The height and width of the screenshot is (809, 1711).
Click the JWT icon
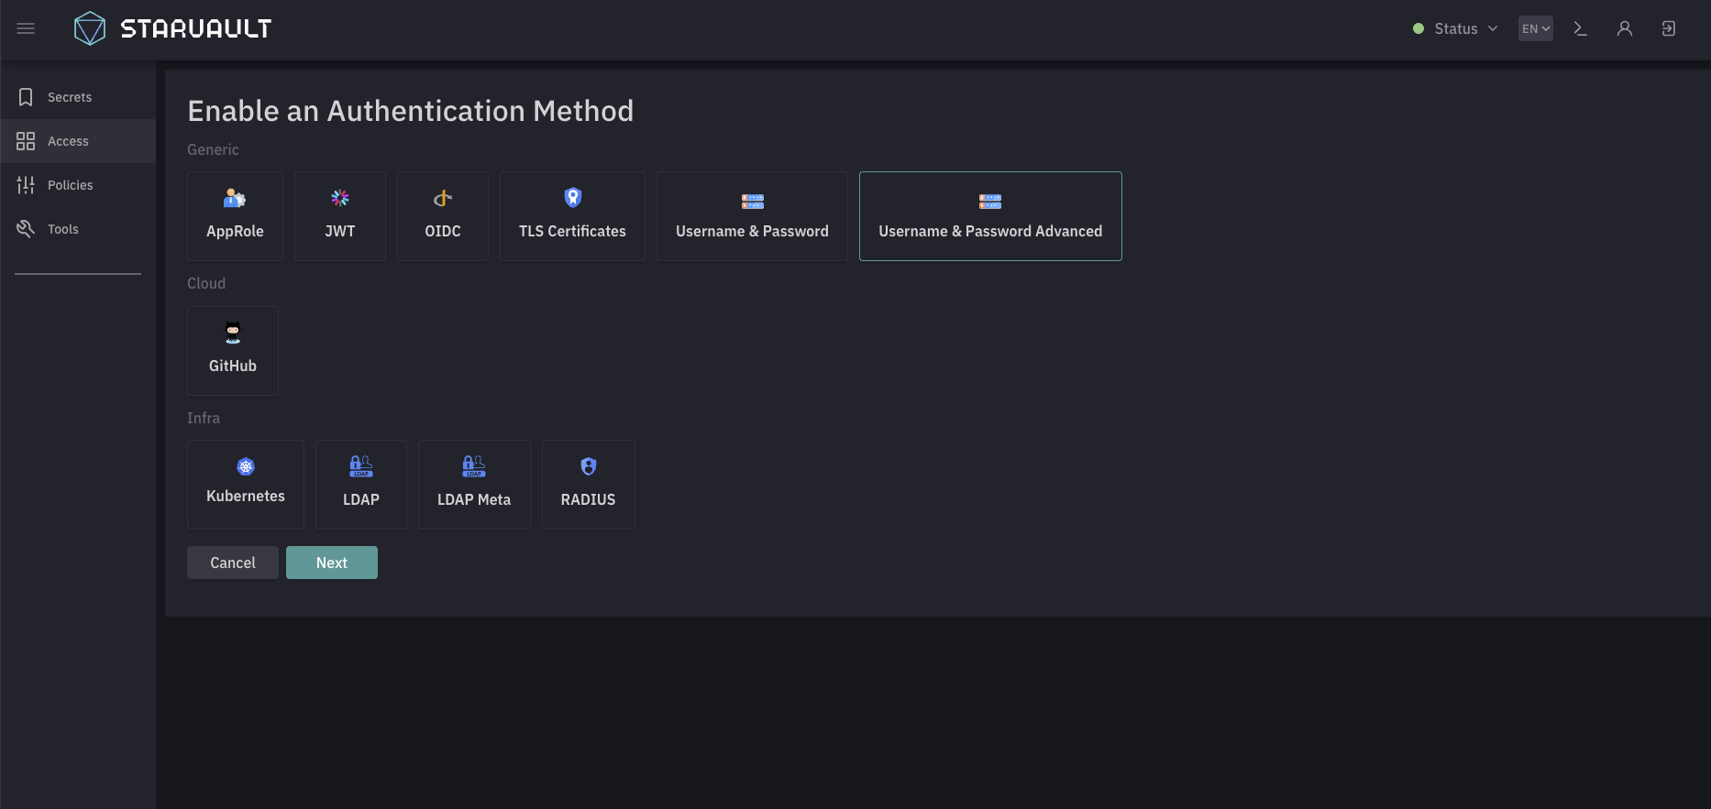(x=340, y=198)
